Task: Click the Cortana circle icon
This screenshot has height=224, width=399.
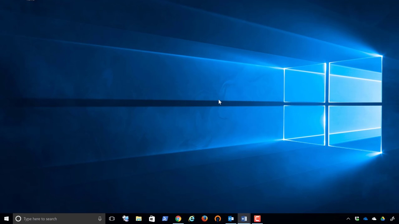Action: tap(18, 219)
